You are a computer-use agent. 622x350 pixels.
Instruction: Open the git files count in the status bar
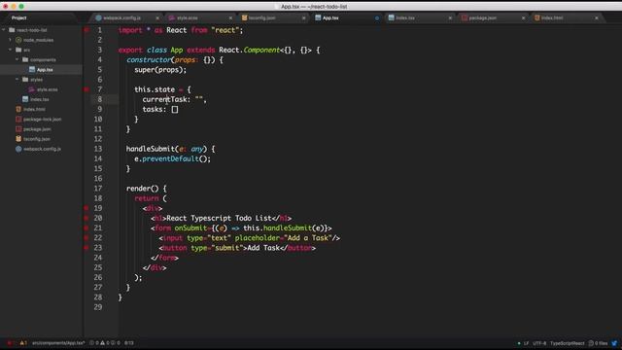pos(598,343)
